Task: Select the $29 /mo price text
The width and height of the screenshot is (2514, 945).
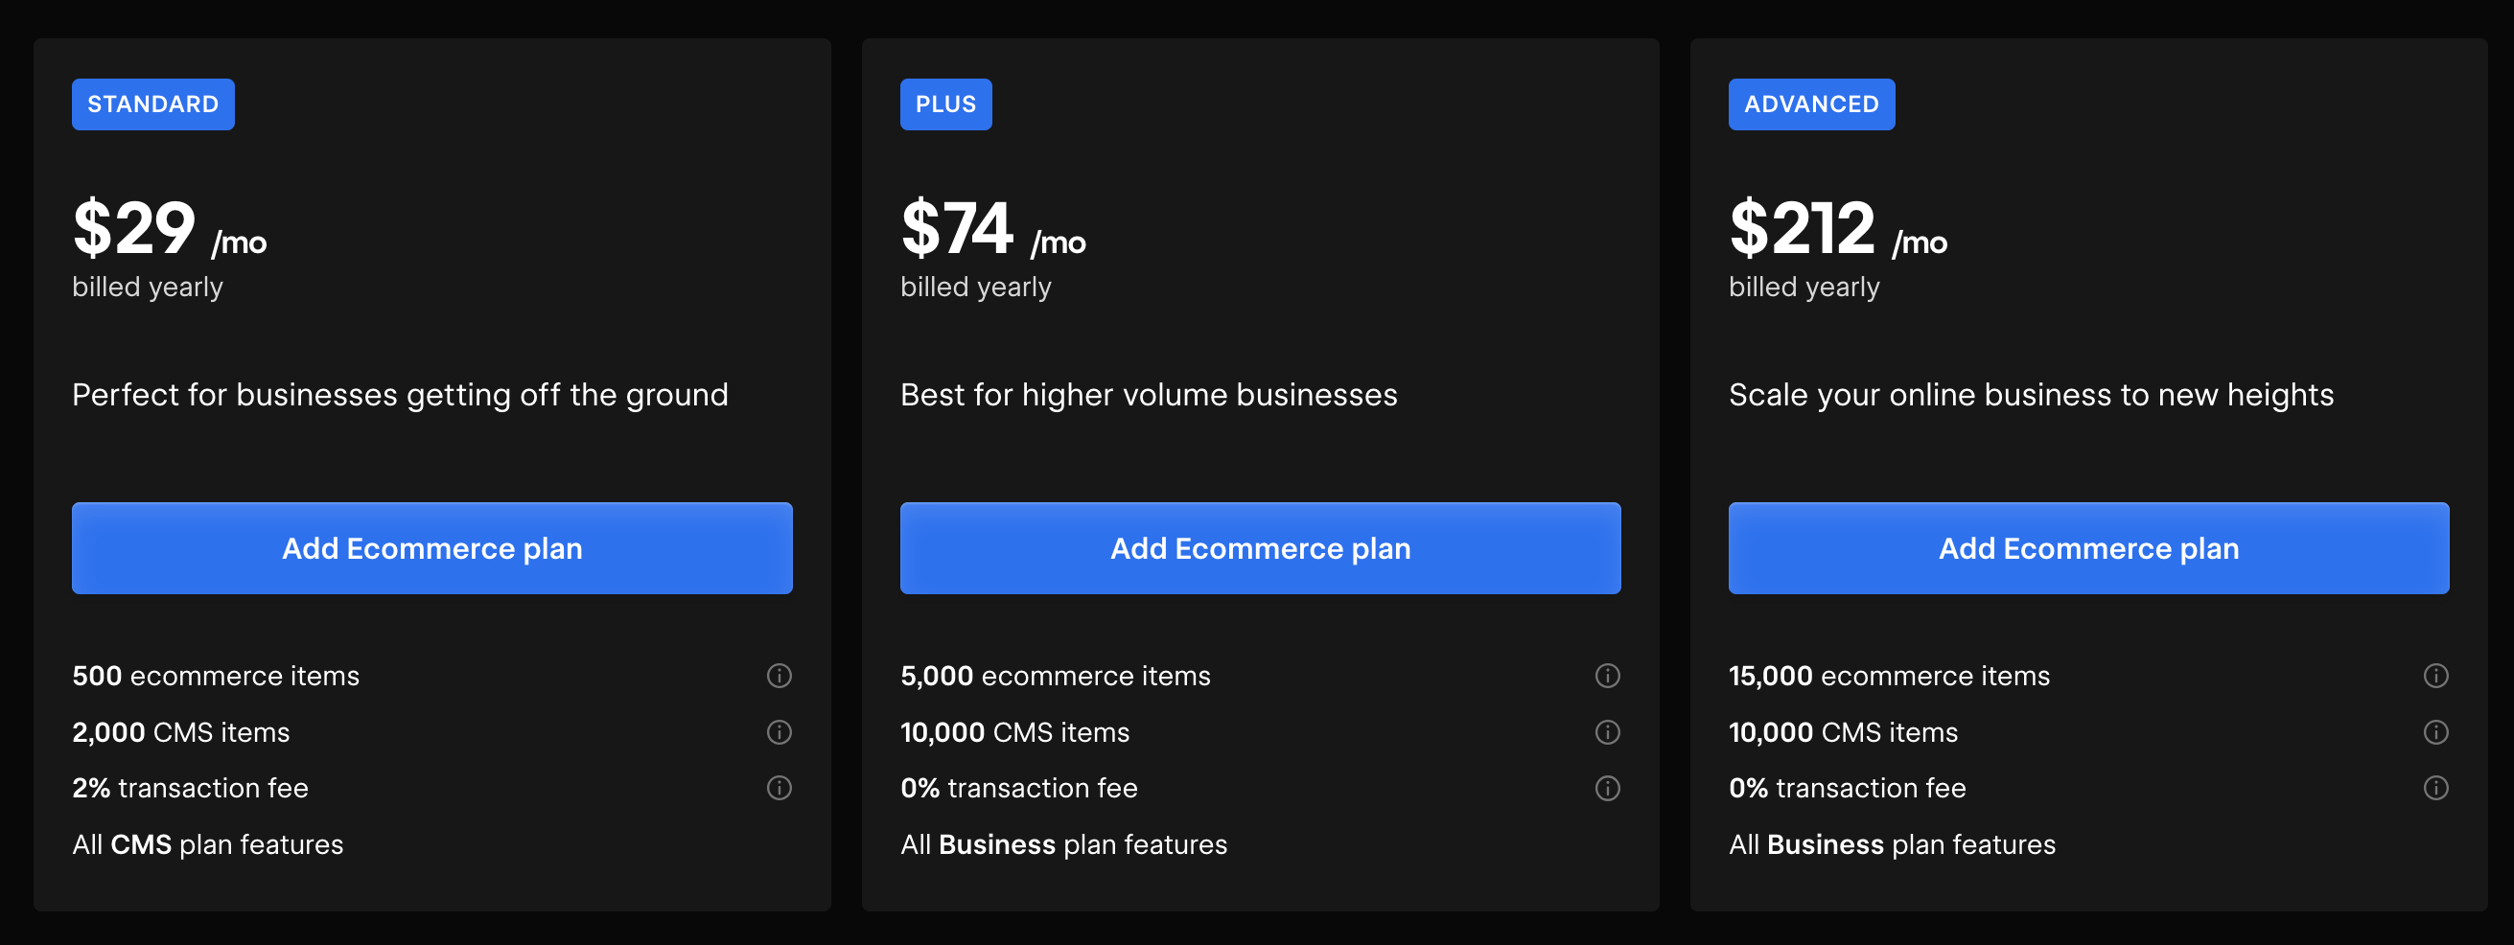Action: tap(170, 229)
